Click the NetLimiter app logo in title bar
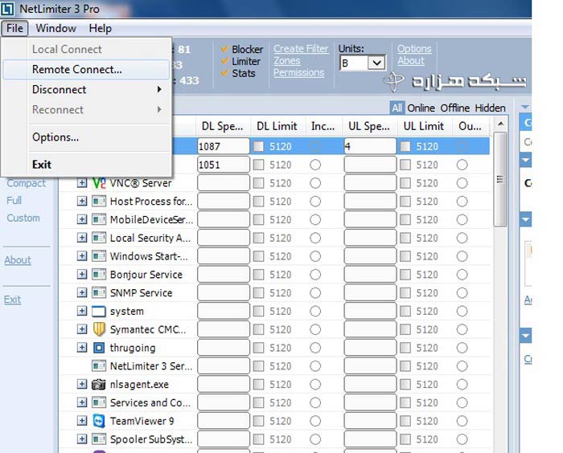Image resolution: width=563 pixels, height=453 pixels. pos(7,9)
